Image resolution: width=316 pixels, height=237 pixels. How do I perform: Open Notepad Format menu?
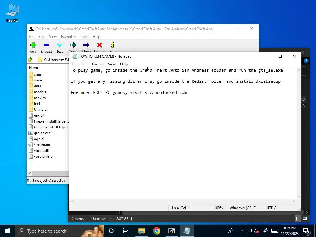[x=98, y=64]
